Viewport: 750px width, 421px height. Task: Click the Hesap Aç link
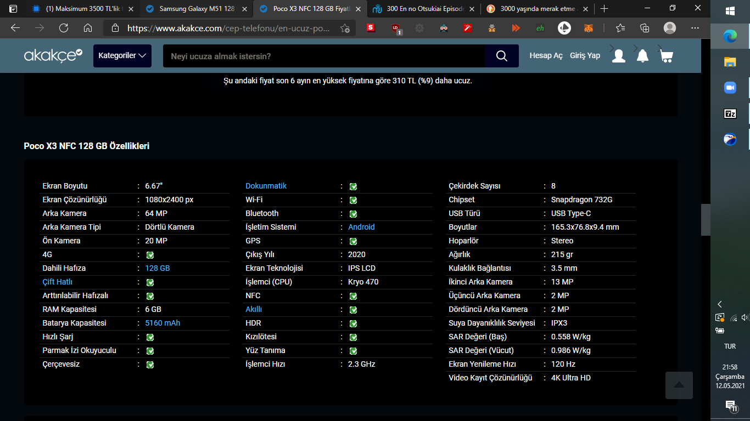[546, 55]
